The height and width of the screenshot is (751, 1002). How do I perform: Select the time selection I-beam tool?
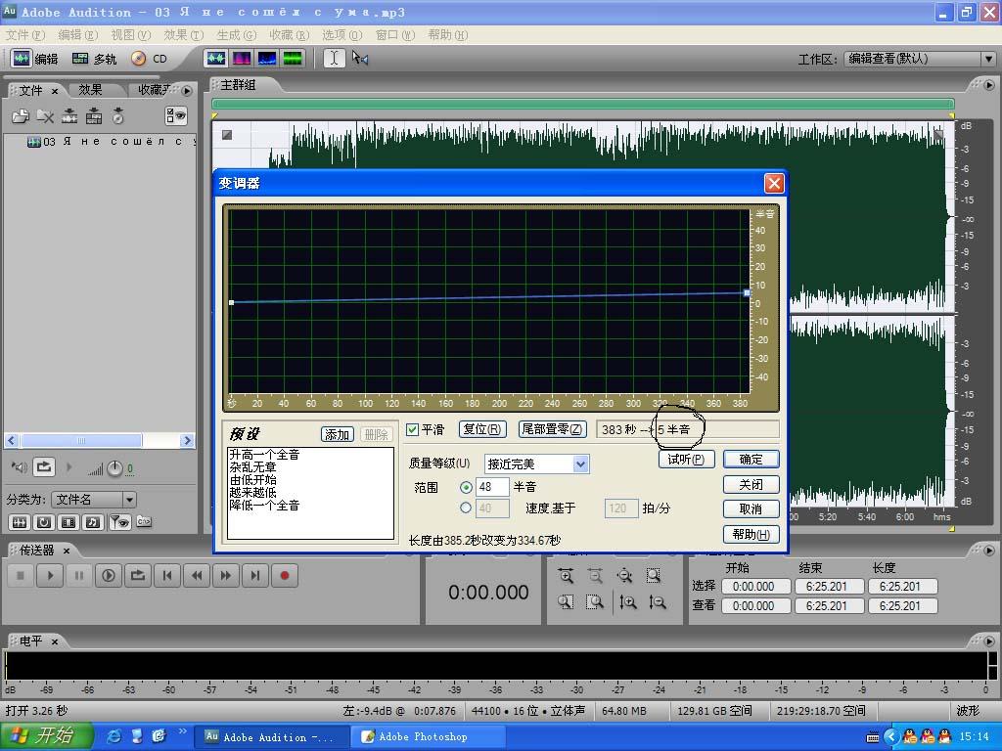tap(334, 59)
